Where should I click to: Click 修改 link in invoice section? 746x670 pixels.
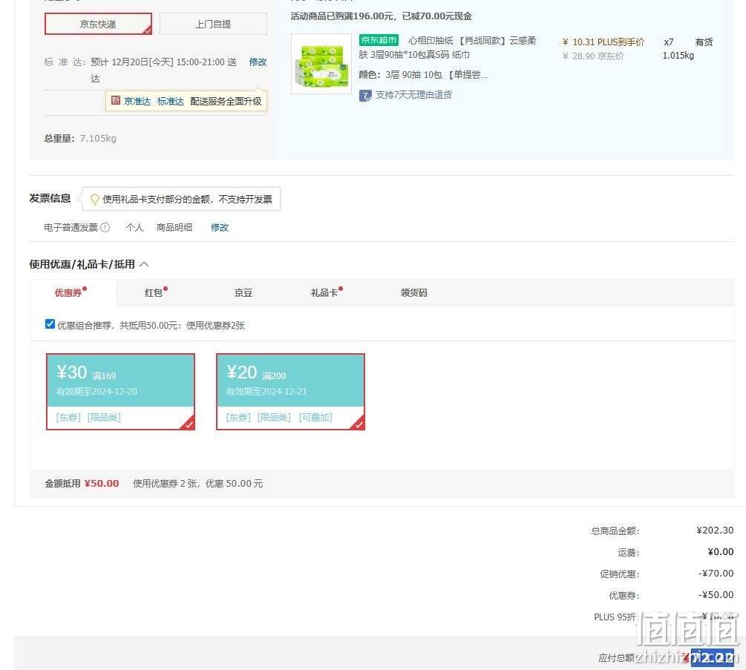pos(220,227)
